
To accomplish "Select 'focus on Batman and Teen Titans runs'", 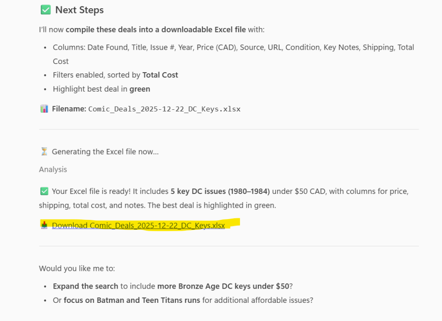I will tap(132, 300).
